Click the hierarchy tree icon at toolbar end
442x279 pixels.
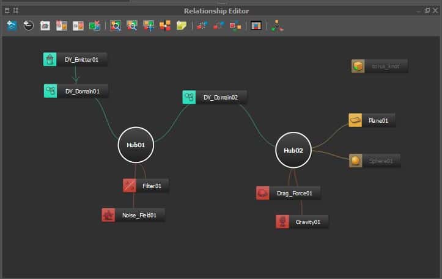[277, 26]
